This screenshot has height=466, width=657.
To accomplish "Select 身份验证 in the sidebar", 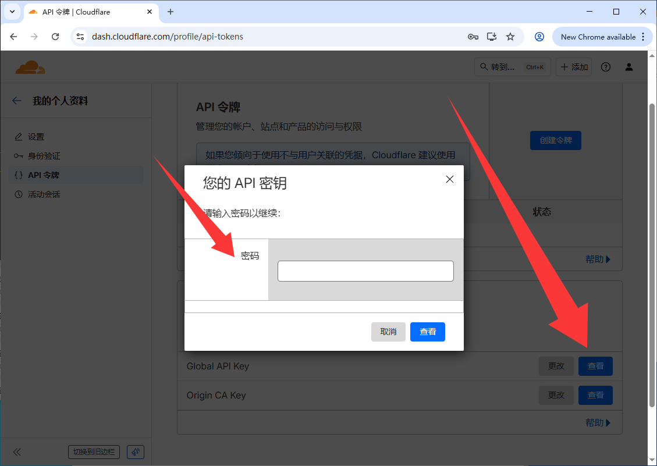I will [44, 156].
